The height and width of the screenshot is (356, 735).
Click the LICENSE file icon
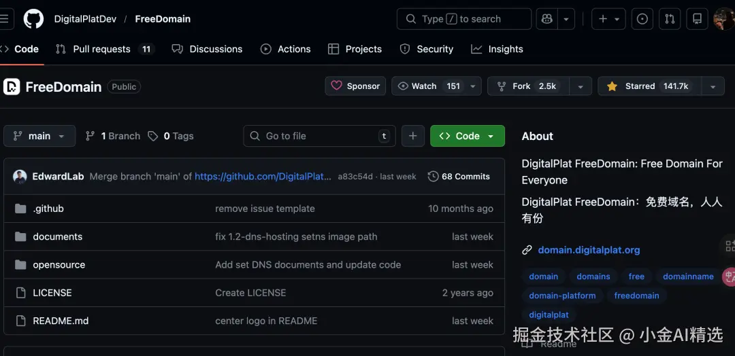pyautogui.click(x=20, y=293)
